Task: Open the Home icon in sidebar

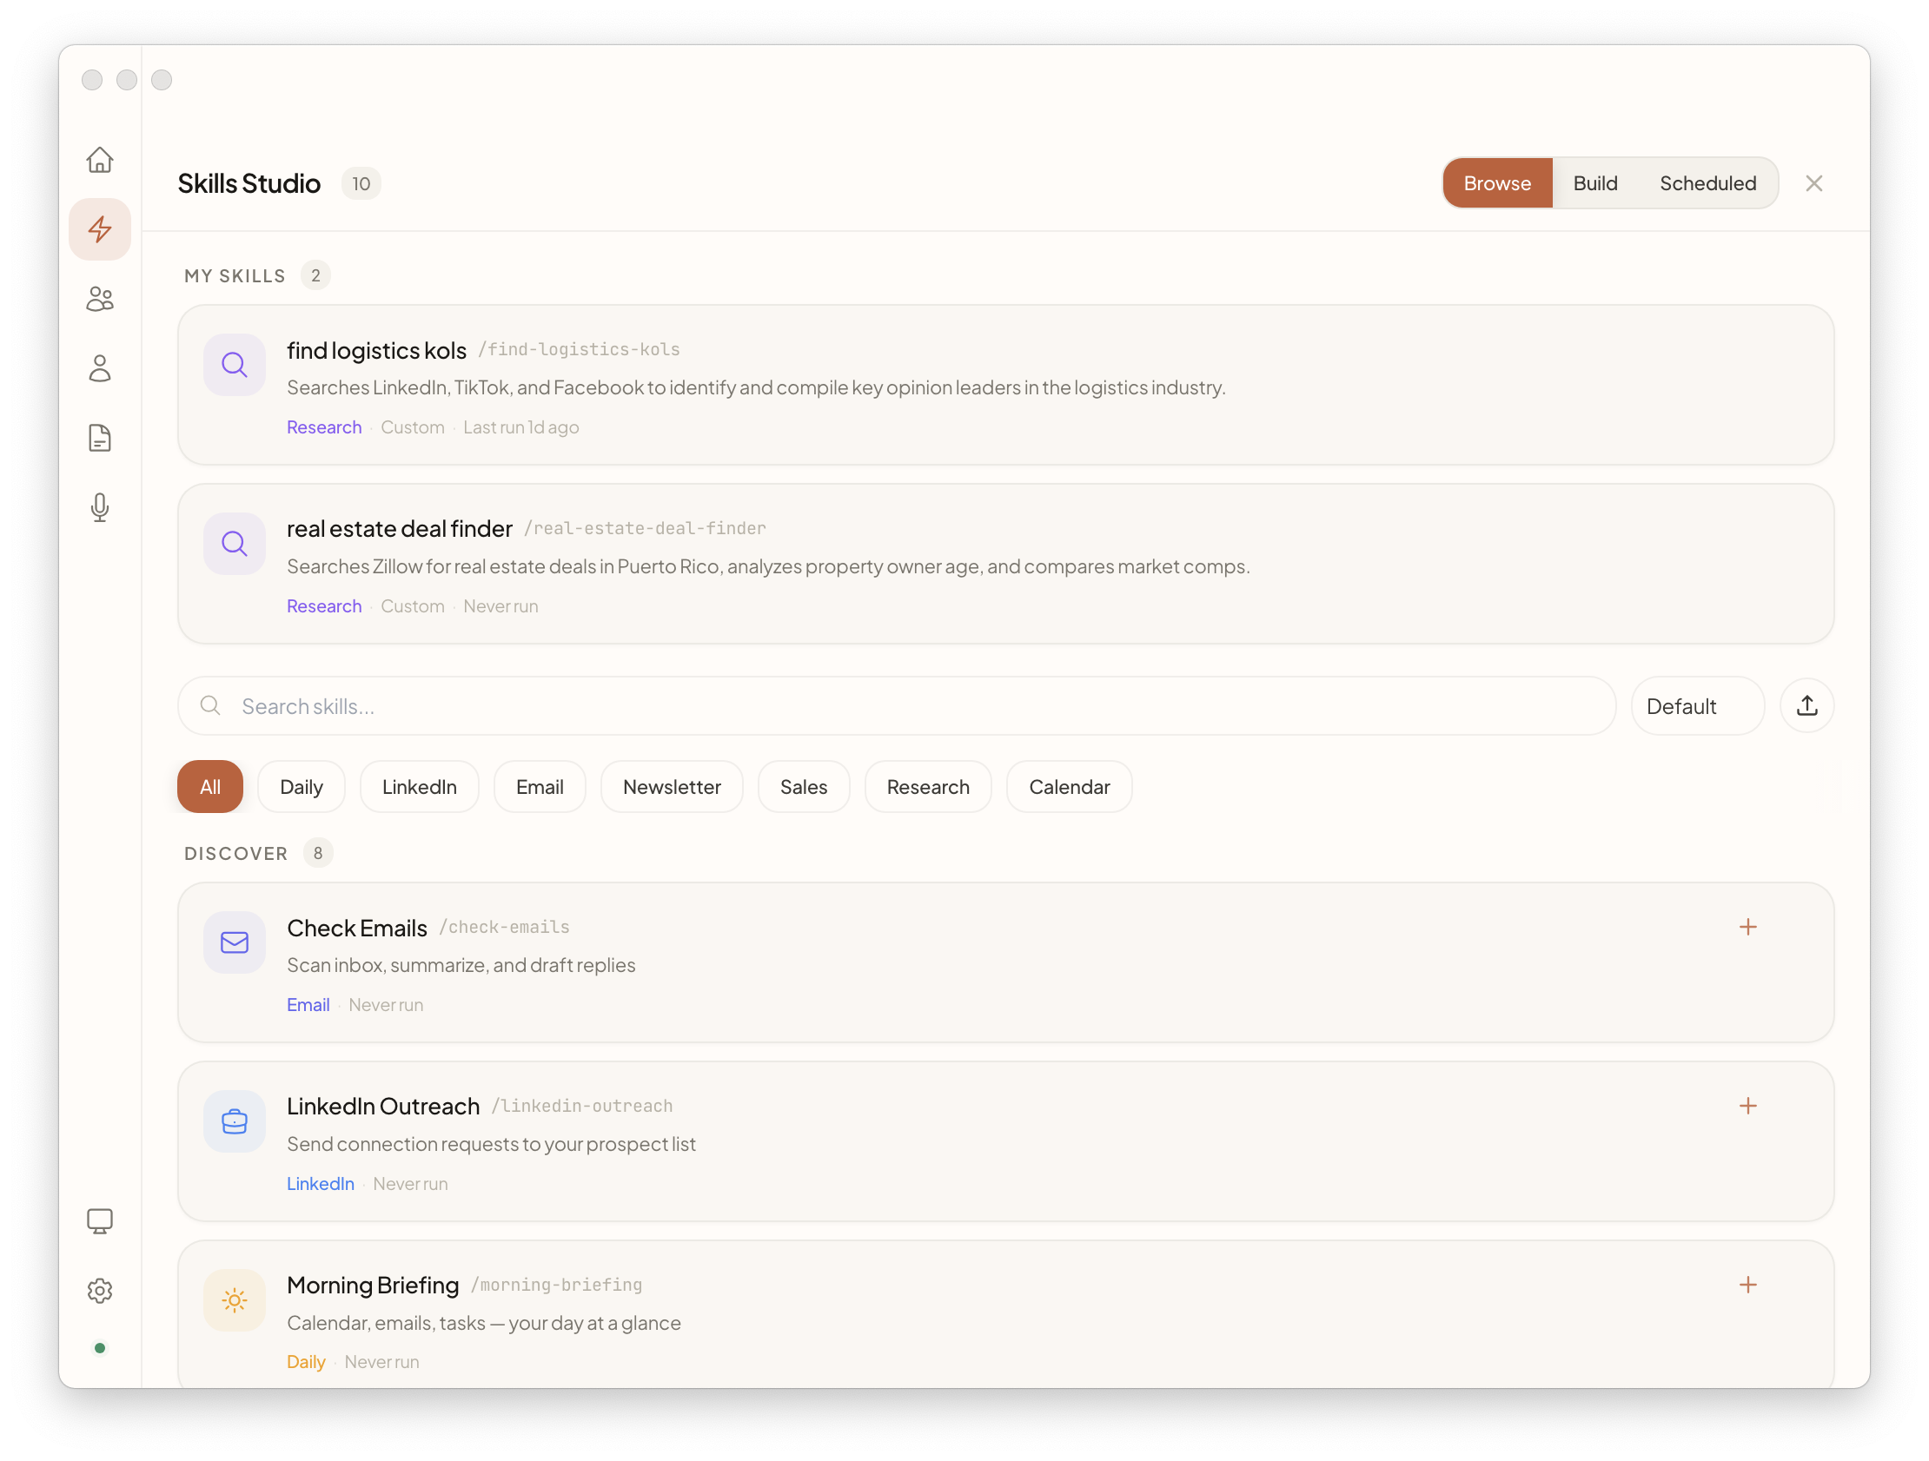Action: tap(99, 160)
